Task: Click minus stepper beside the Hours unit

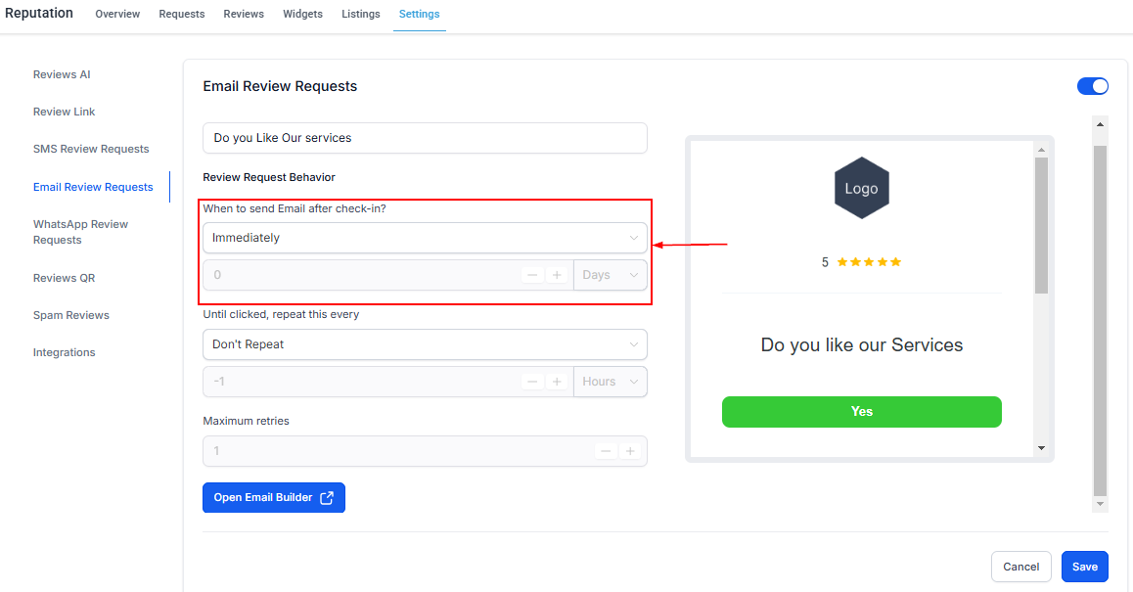Action: (x=532, y=382)
